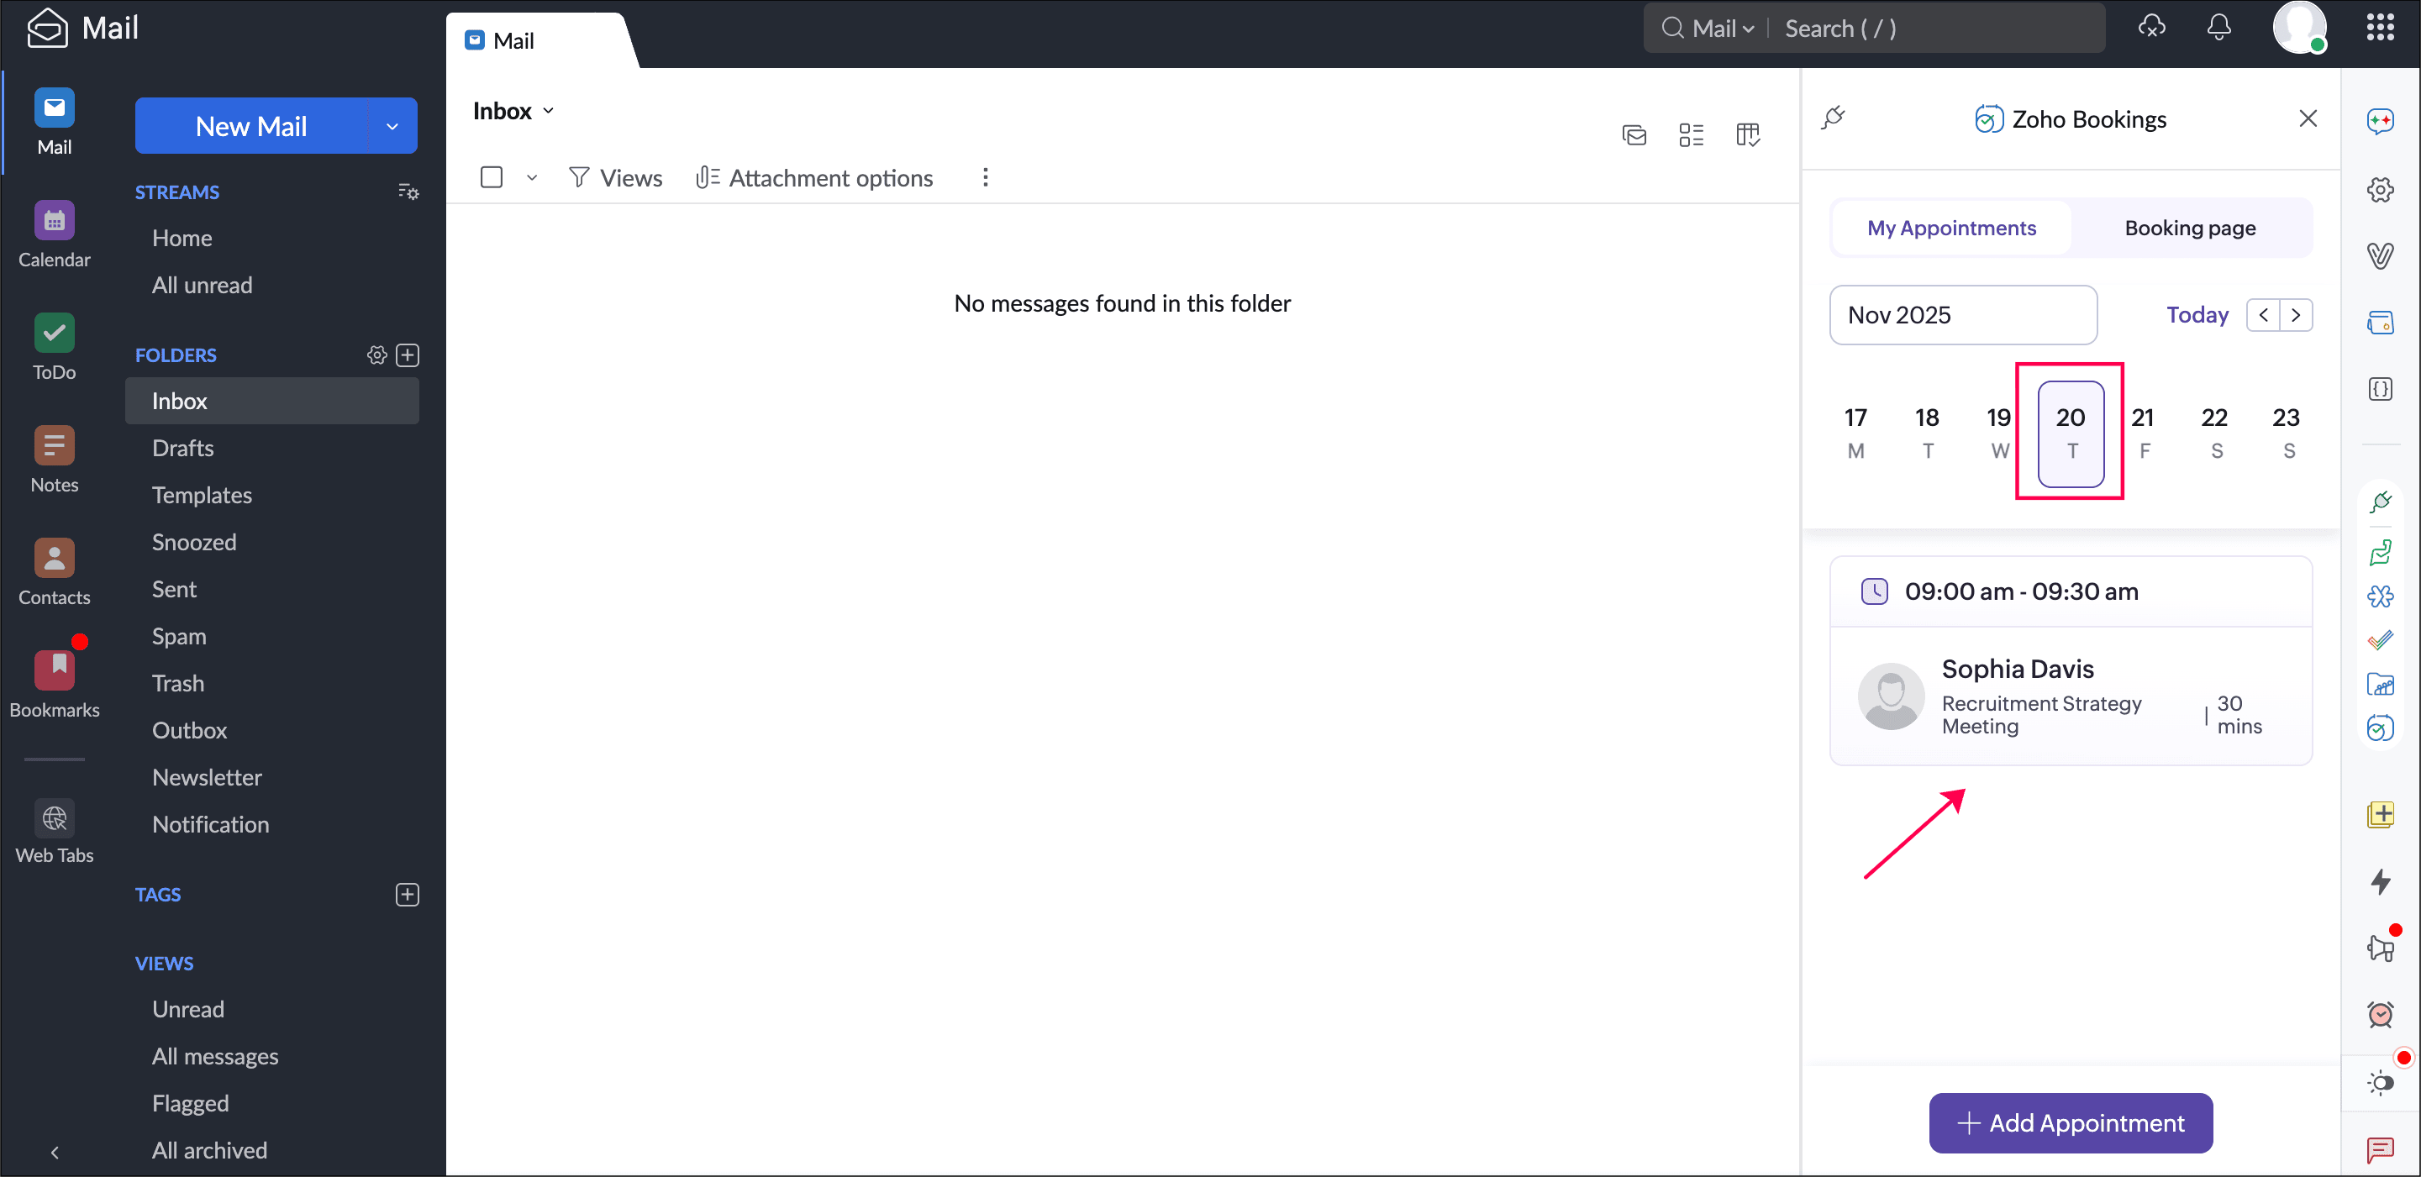Switch to the Booking page tab
Viewport: 2421px width, 1177px height.
coord(2190,229)
